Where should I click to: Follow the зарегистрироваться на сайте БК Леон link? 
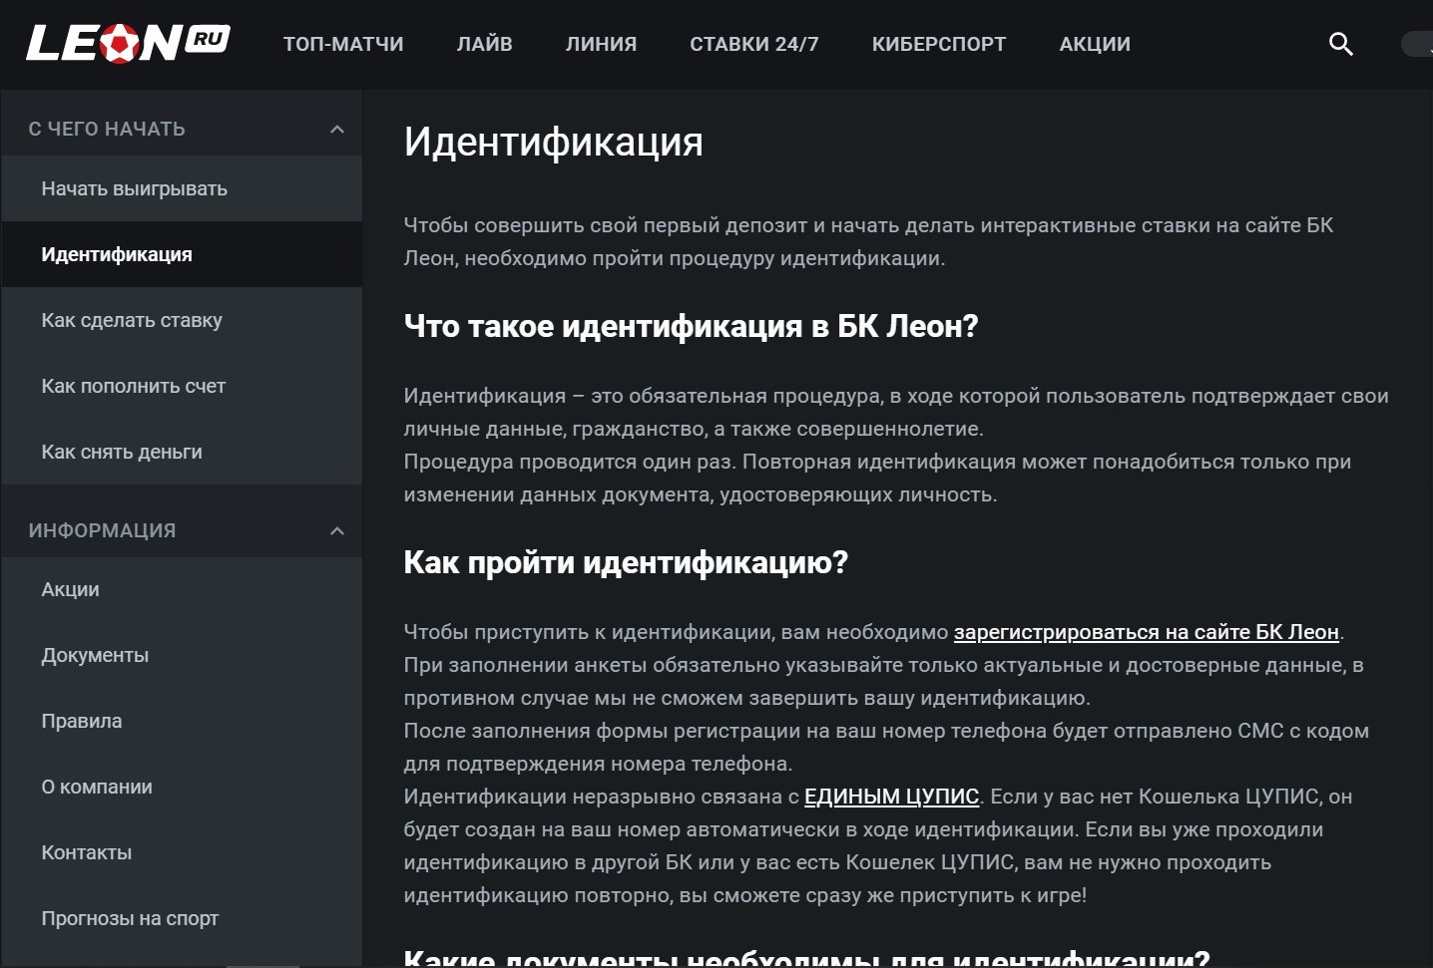click(x=1147, y=632)
